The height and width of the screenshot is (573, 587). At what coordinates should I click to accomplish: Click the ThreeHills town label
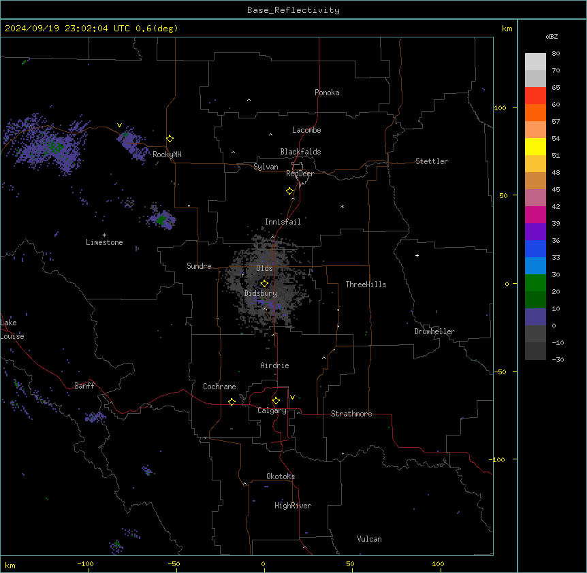(x=366, y=284)
